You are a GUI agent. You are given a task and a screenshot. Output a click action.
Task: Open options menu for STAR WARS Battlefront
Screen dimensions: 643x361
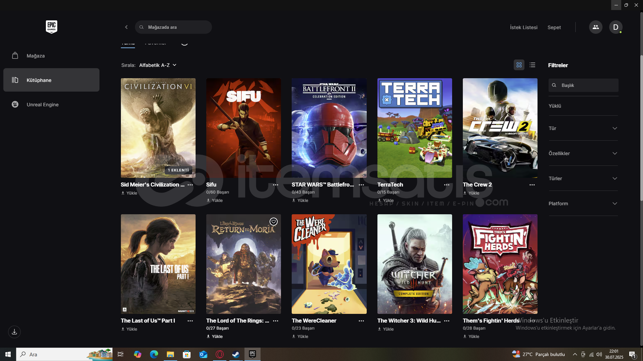pos(361,185)
